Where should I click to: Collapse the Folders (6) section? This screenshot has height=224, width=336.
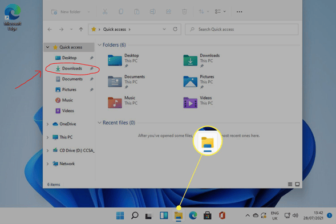(x=99, y=45)
